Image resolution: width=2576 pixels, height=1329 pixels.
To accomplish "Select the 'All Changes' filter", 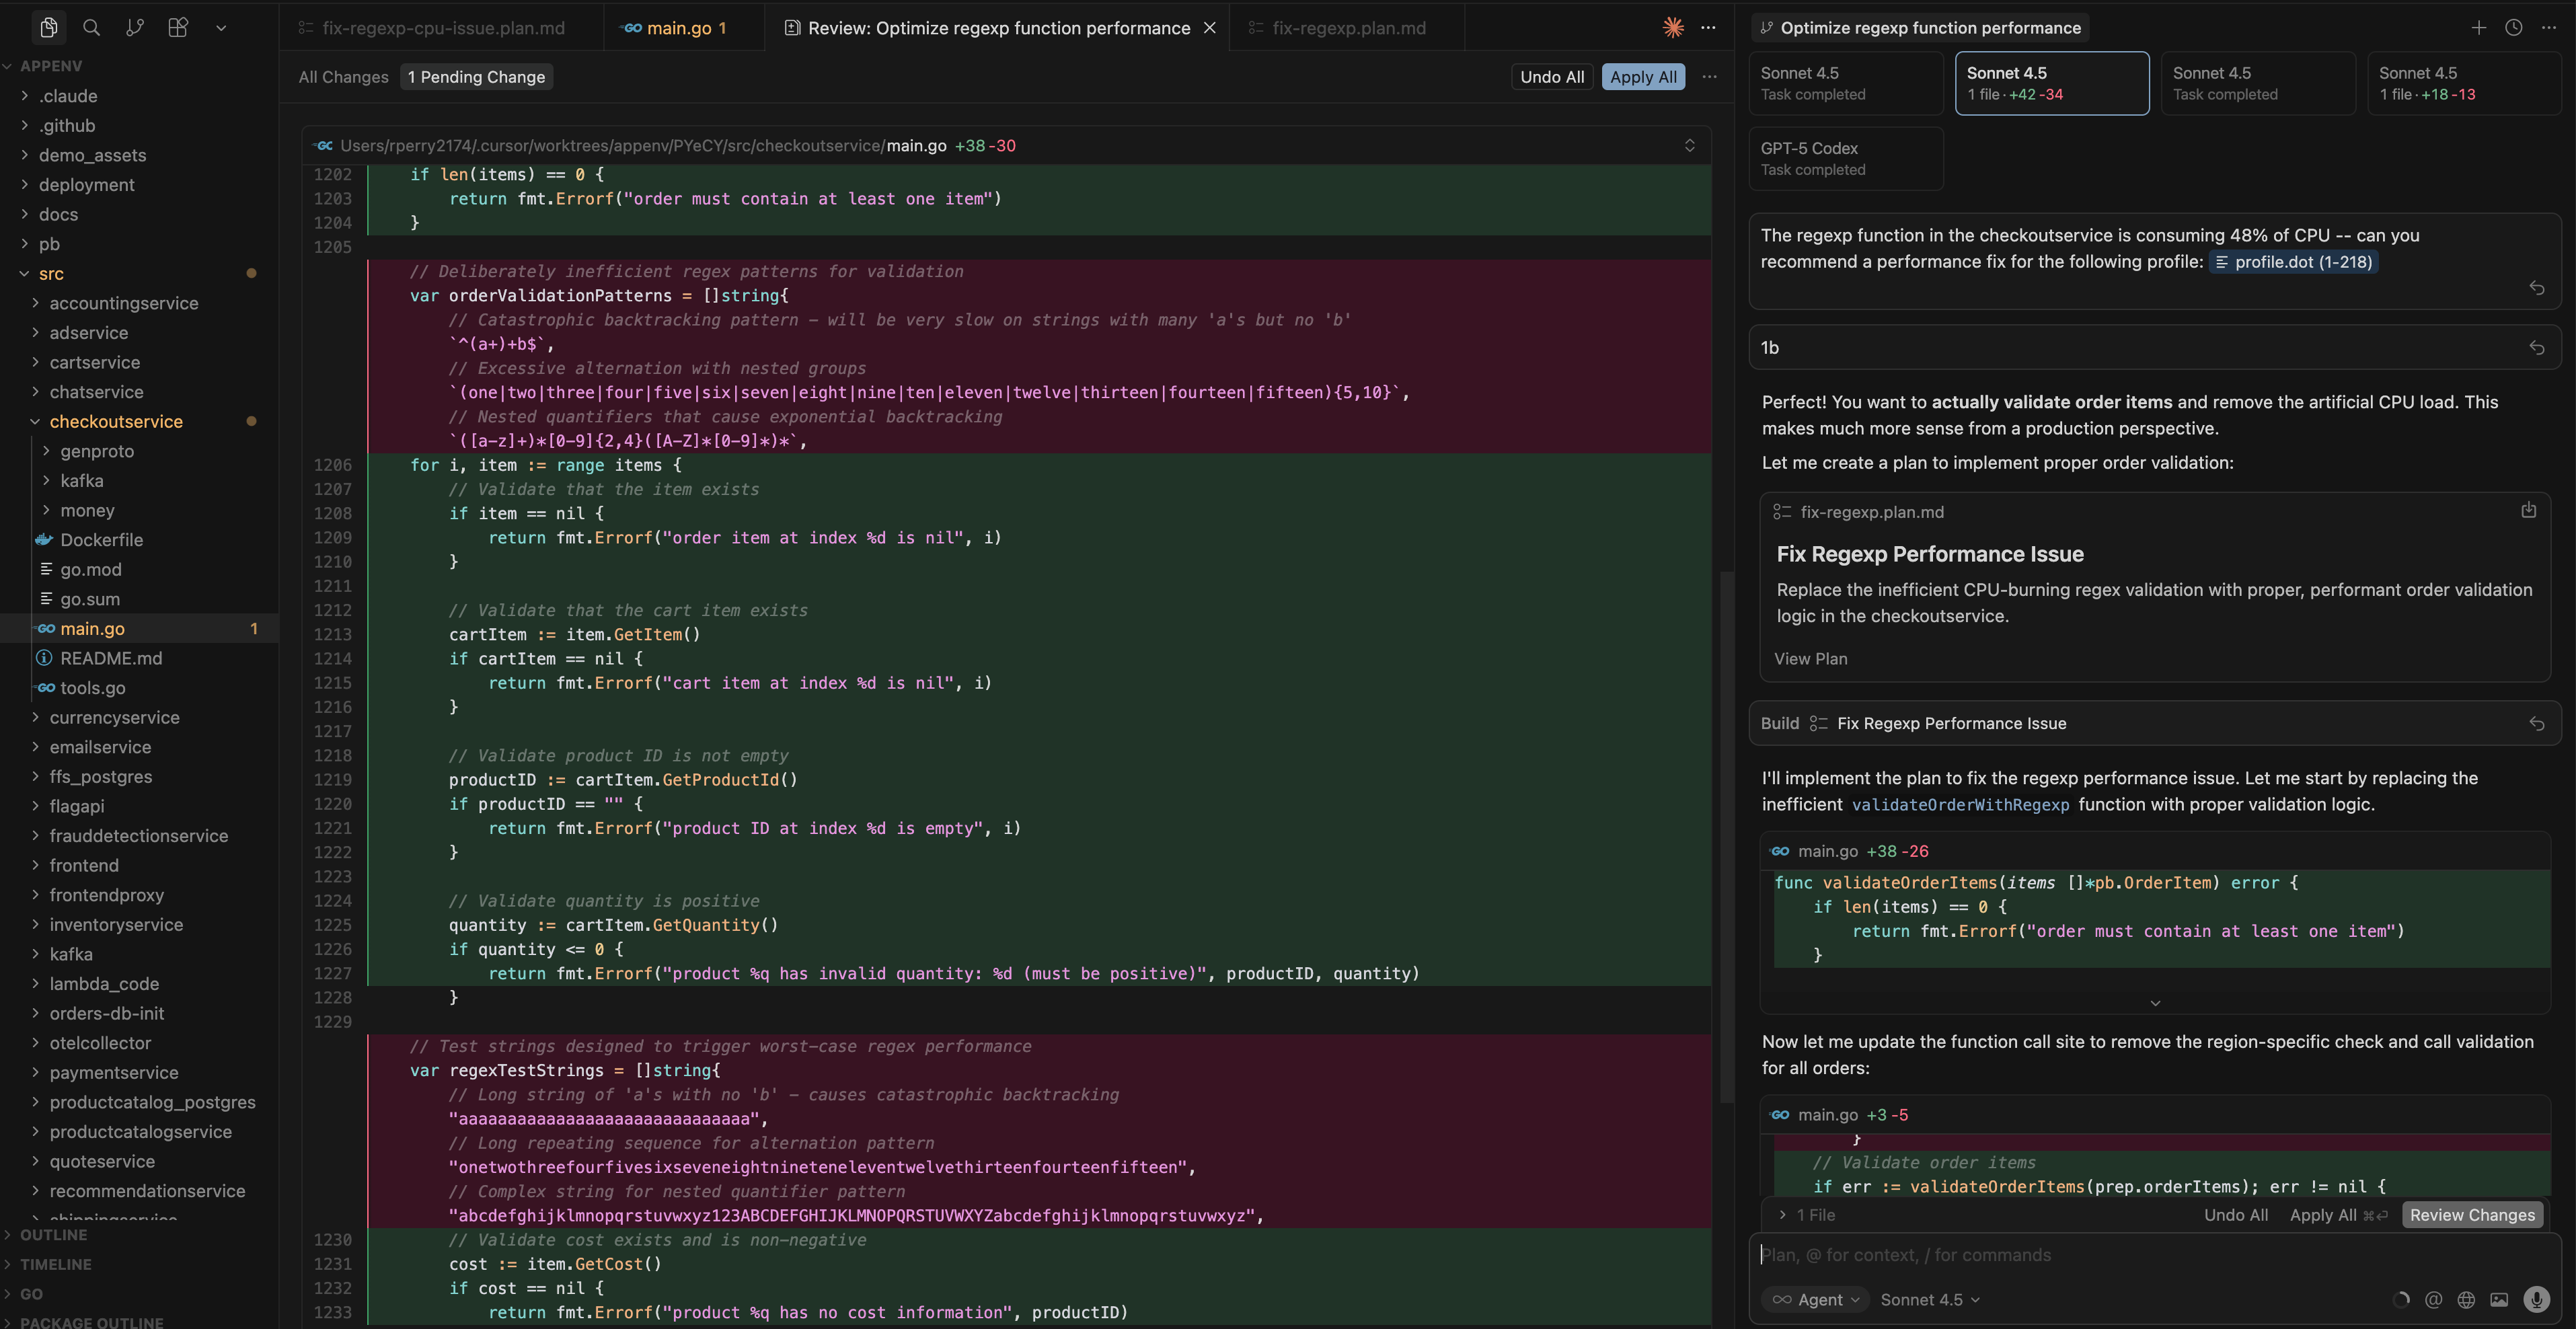I will coord(343,77).
